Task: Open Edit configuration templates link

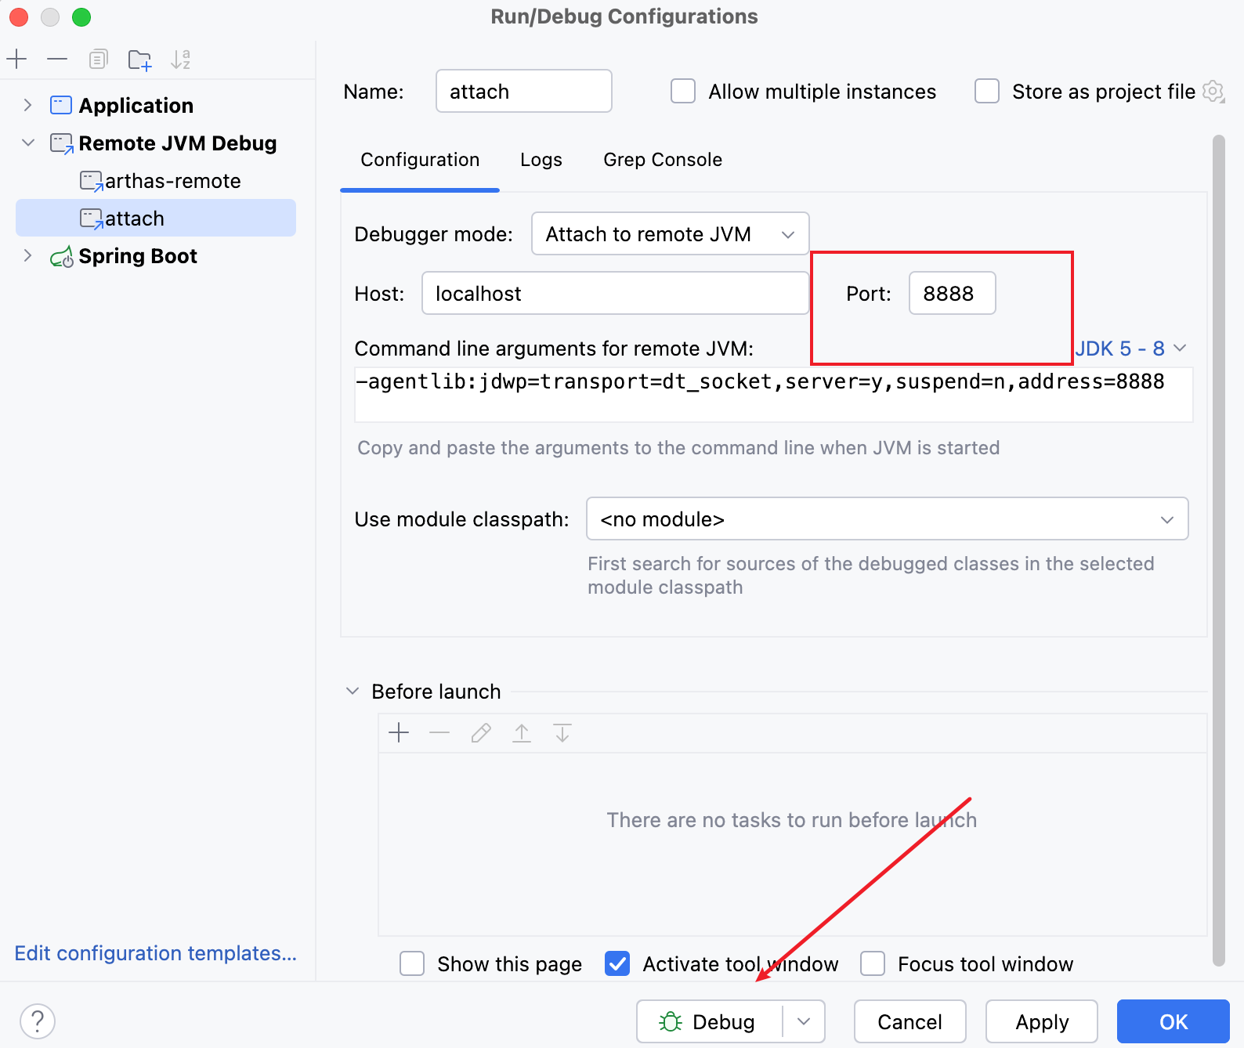Action: point(155,953)
